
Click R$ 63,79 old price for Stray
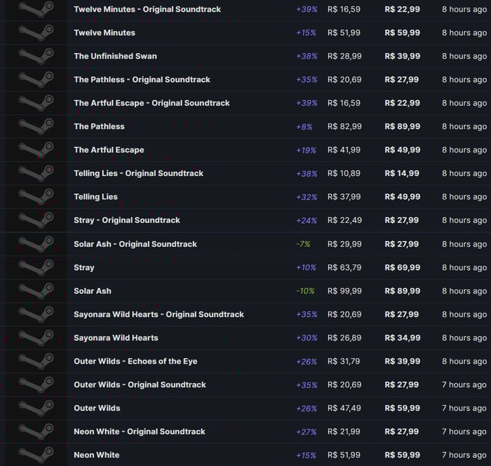pos(345,268)
